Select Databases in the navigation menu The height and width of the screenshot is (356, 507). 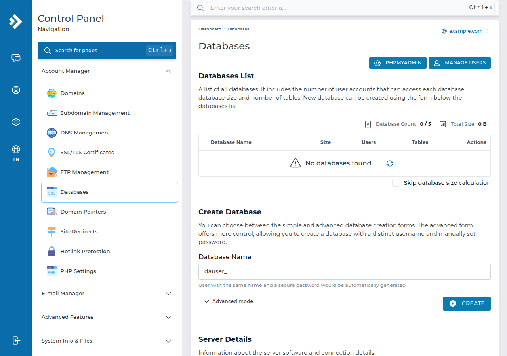pyautogui.click(x=110, y=192)
